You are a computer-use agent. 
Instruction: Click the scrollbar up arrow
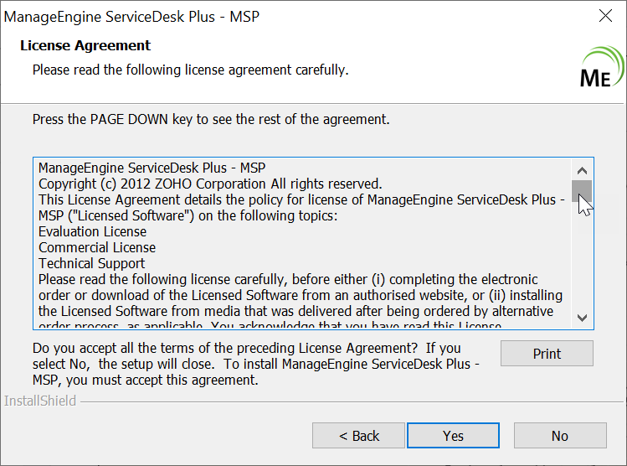coord(583,168)
